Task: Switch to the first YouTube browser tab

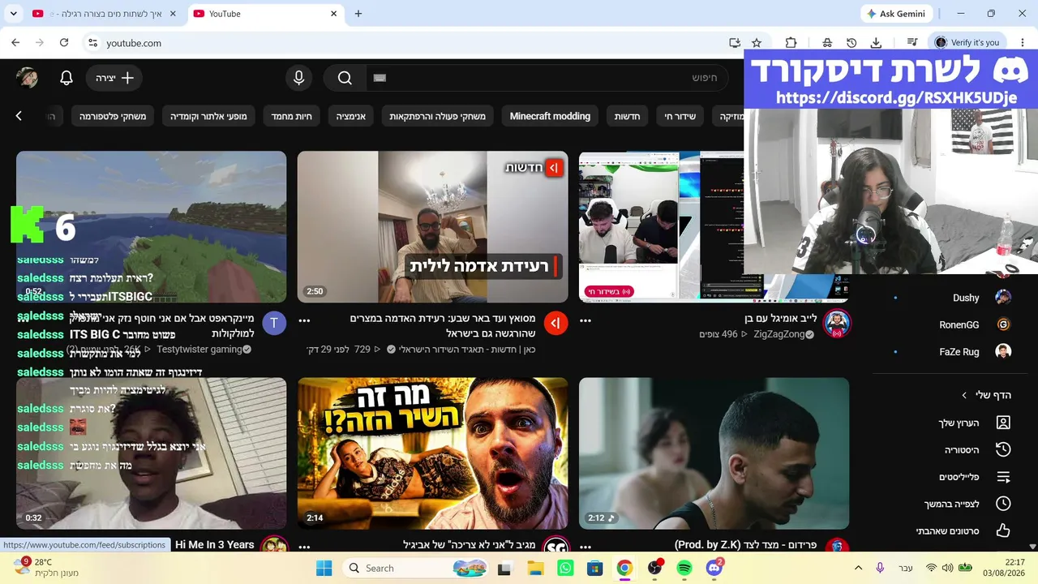Action: pyautogui.click(x=105, y=14)
